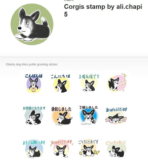Viewport: 148px width, 165px height.
Task: Click the paw raised by 了解しました corgi
Action: (x=94, y=121)
